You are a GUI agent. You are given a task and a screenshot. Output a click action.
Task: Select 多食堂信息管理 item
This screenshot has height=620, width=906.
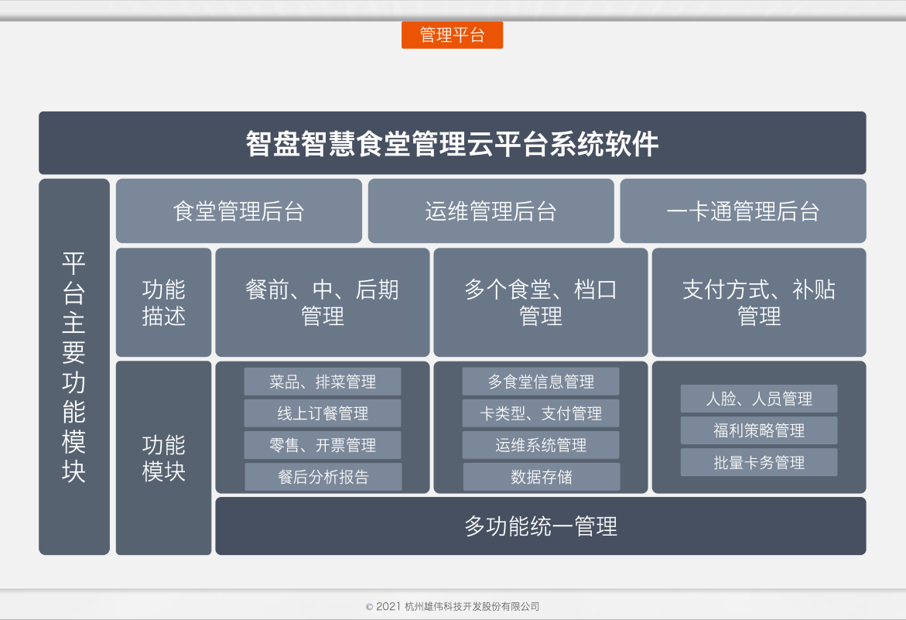541,381
